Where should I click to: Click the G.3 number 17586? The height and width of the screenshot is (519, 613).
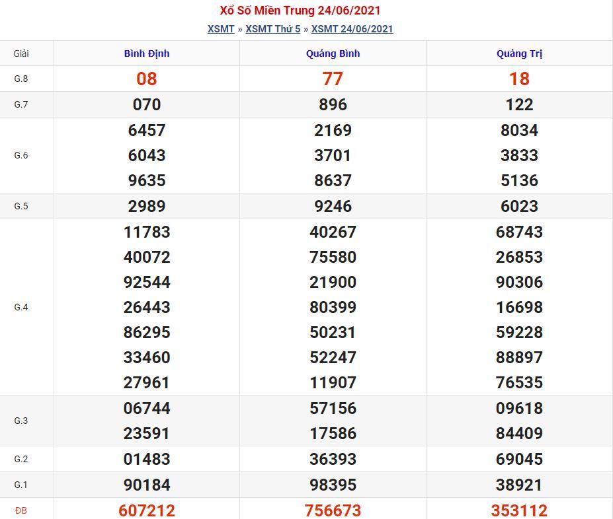coord(333,433)
